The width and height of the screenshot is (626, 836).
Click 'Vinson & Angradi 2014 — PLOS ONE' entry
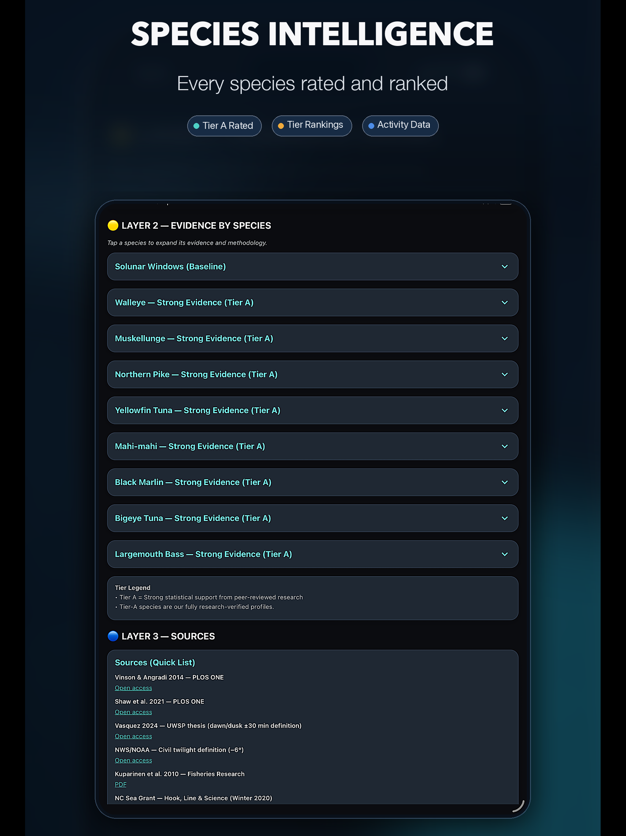(169, 677)
